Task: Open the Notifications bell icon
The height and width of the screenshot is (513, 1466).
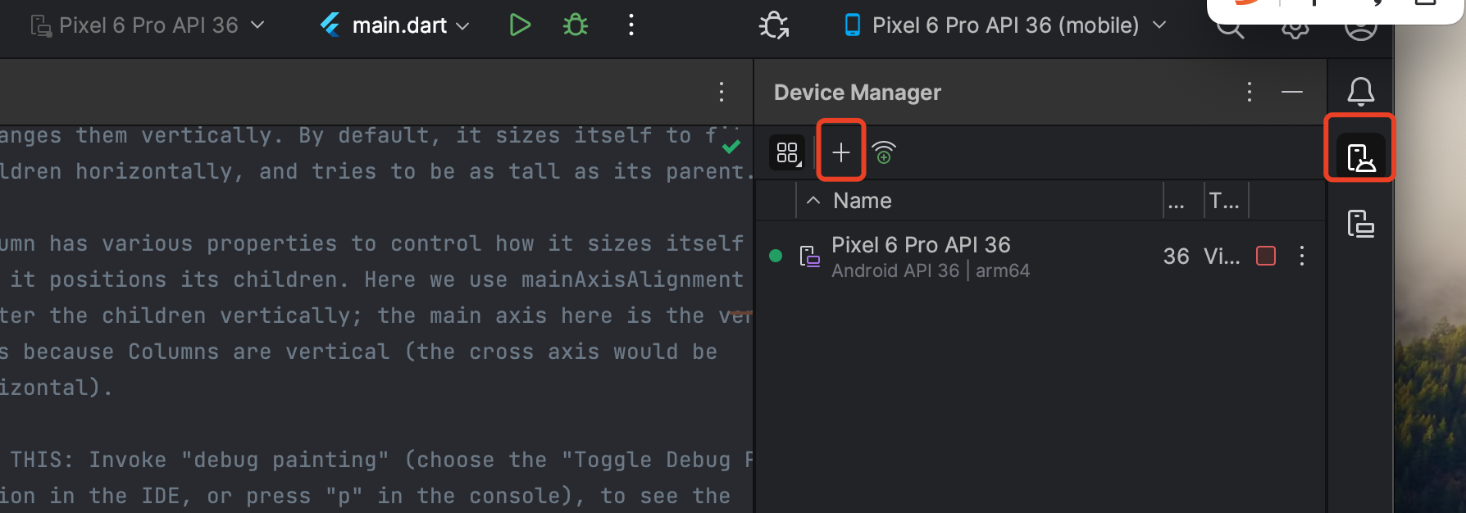Action: coord(1360,91)
